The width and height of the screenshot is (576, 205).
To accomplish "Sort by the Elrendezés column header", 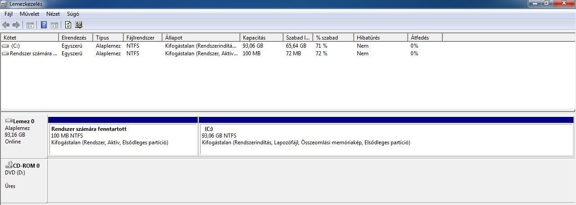I will [76, 38].
